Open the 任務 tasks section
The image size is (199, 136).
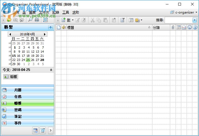pyautogui.click(x=28, y=97)
